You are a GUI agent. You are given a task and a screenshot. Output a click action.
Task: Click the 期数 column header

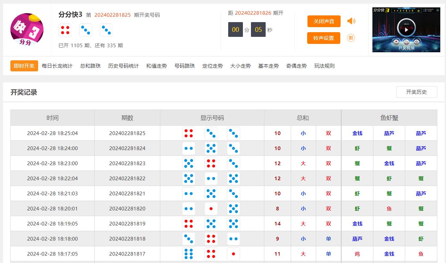(127, 118)
